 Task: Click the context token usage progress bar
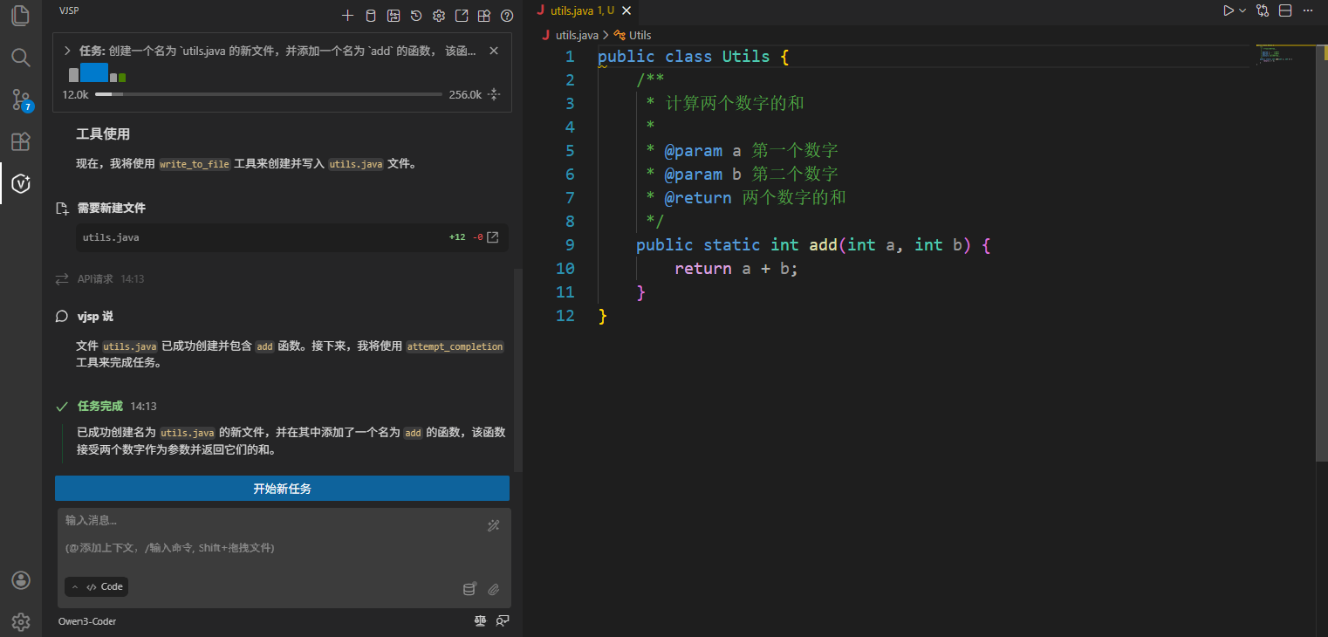(268, 94)
